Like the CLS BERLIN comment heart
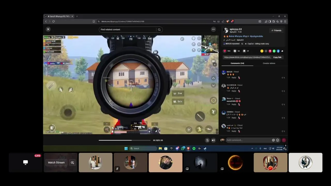The width and height of the screenshot is (331, 186). coord(282,91)
